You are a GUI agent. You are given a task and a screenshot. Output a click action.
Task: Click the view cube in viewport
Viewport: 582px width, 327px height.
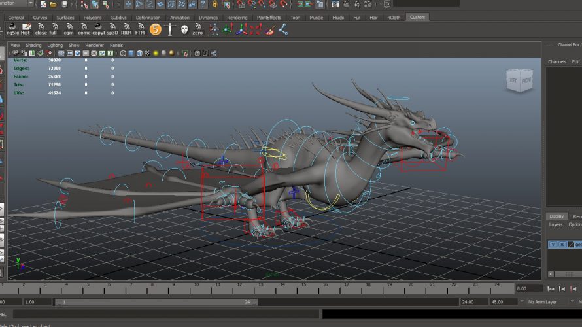click(519, 80)
